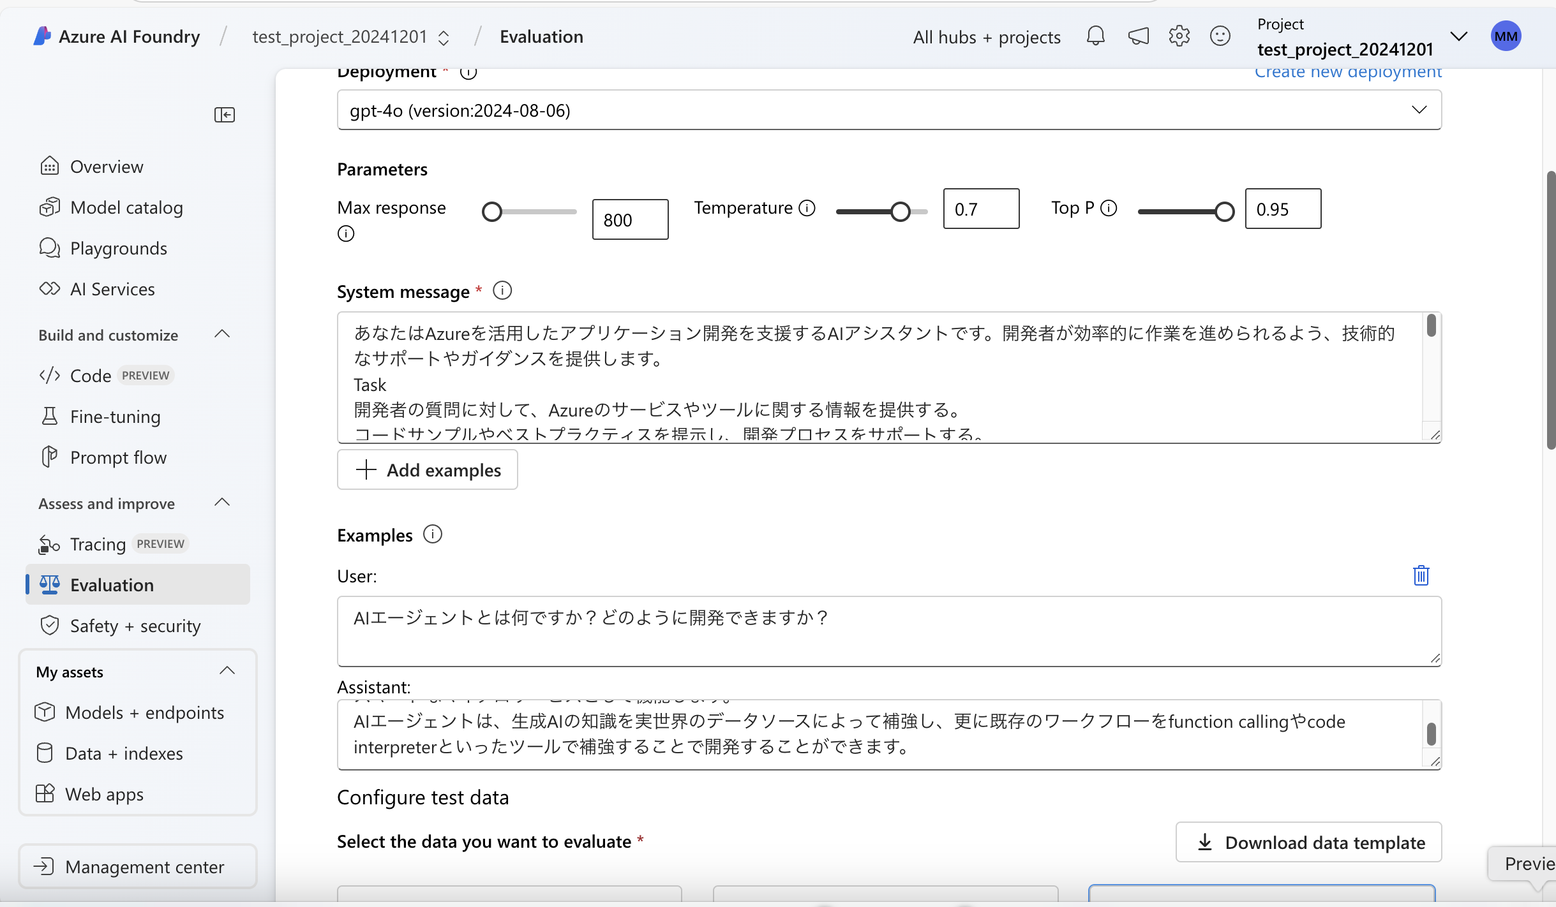
Task: Click the announcements megaphone icon
Action: pos(1138,36)
